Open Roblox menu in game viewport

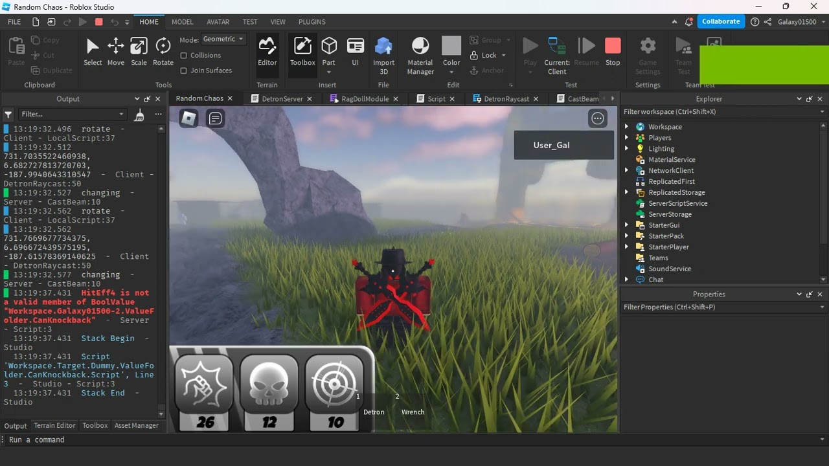click(x=188, y=118)
